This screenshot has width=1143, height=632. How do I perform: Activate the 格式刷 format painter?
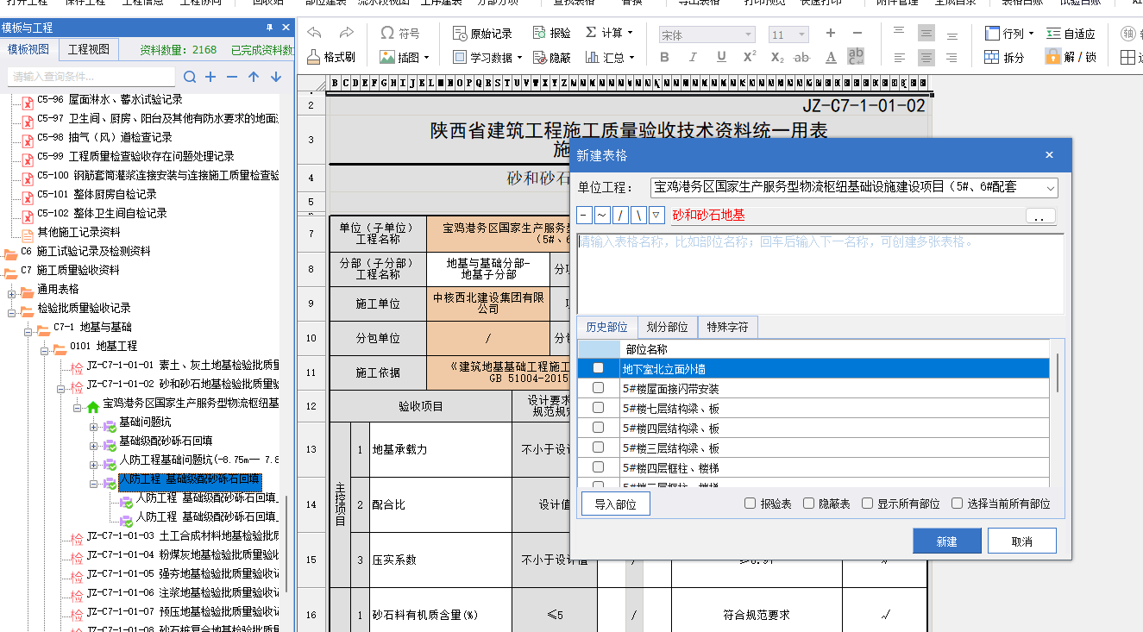click(330, 57)
